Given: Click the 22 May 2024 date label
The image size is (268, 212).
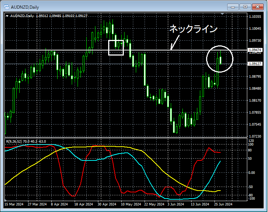Looking at the screenshot, I should (x=154, y=204).
